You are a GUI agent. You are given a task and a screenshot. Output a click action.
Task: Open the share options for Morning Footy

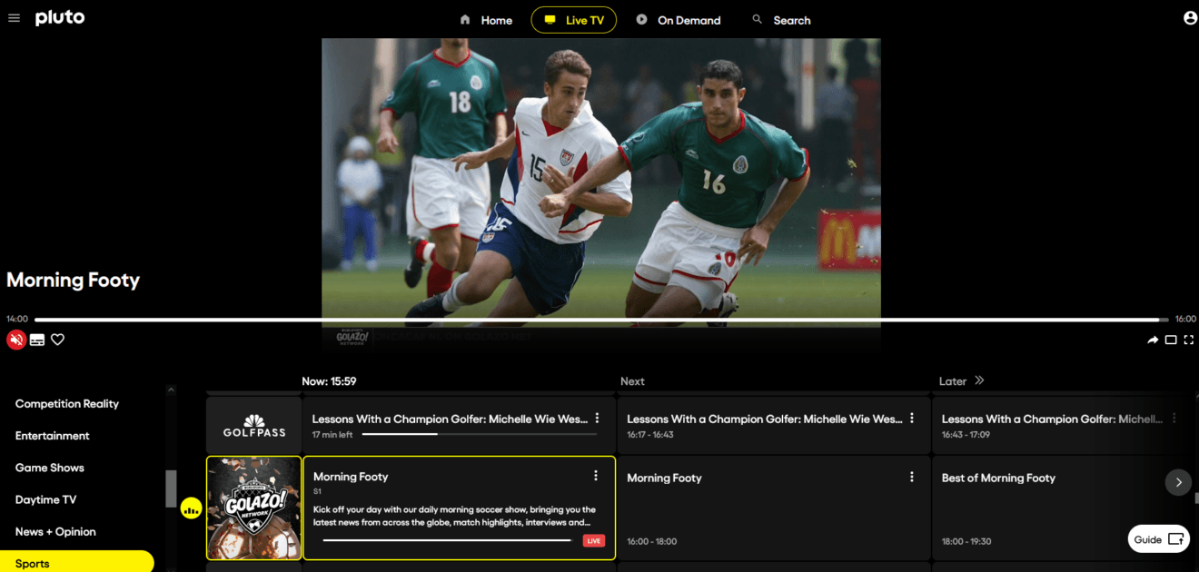(x=1152, y=339)
